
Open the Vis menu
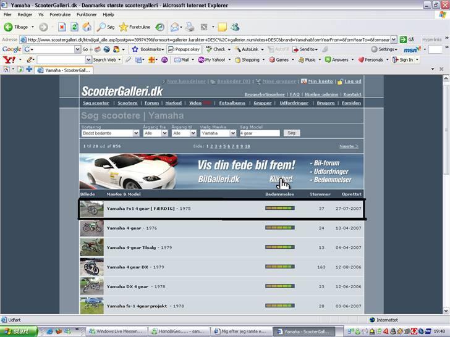[x=41, y=14]
